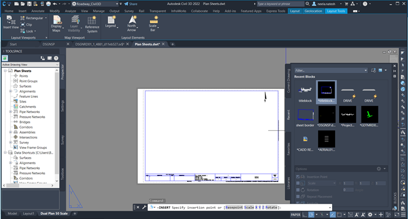408x219 pixels.
Task: Click the Open folder icon in toolbar
Action: click(23, 4)
